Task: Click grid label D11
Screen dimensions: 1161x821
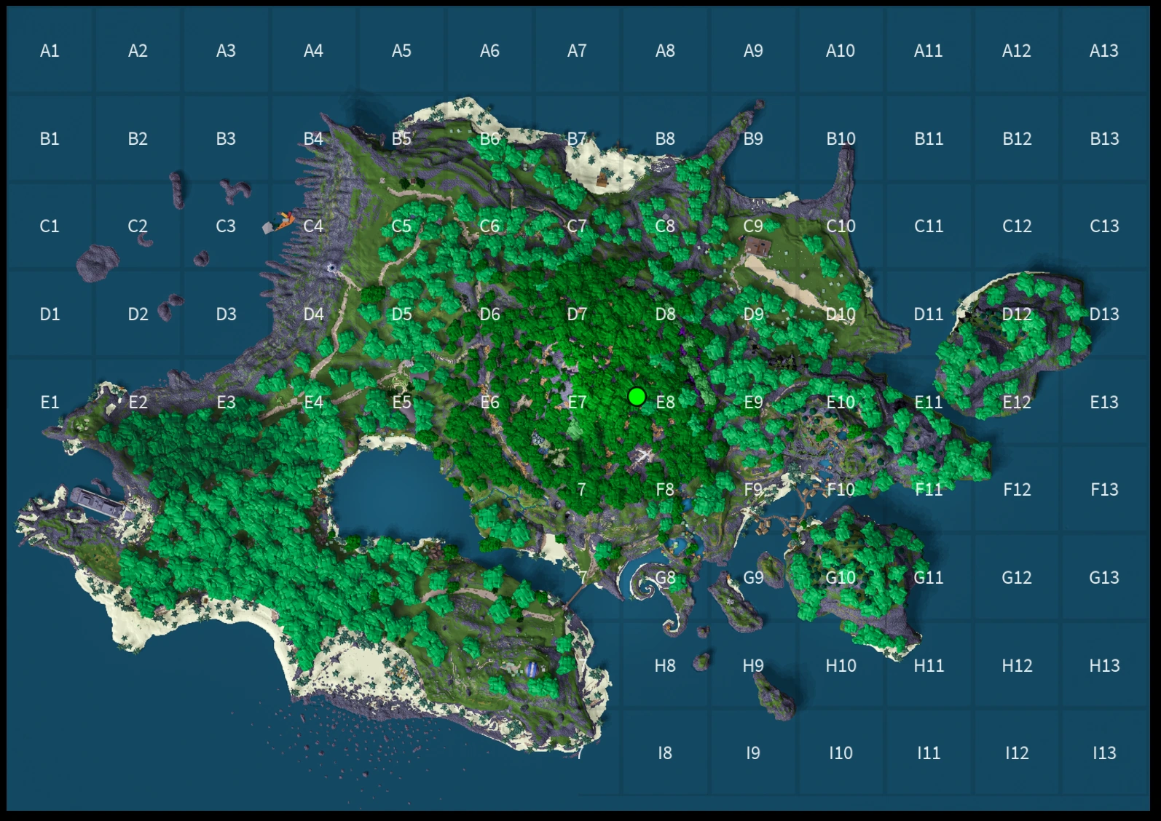Action: 929,314
